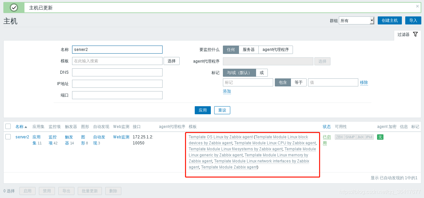424x198 pixels.
Task: Check the server2 row checkbox
Action: tap(8, 137)
